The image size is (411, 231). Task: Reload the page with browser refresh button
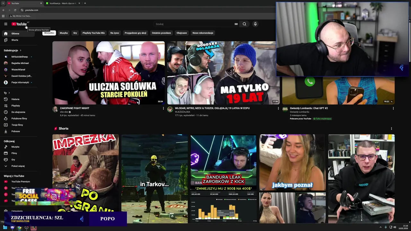tap(15, 10)
